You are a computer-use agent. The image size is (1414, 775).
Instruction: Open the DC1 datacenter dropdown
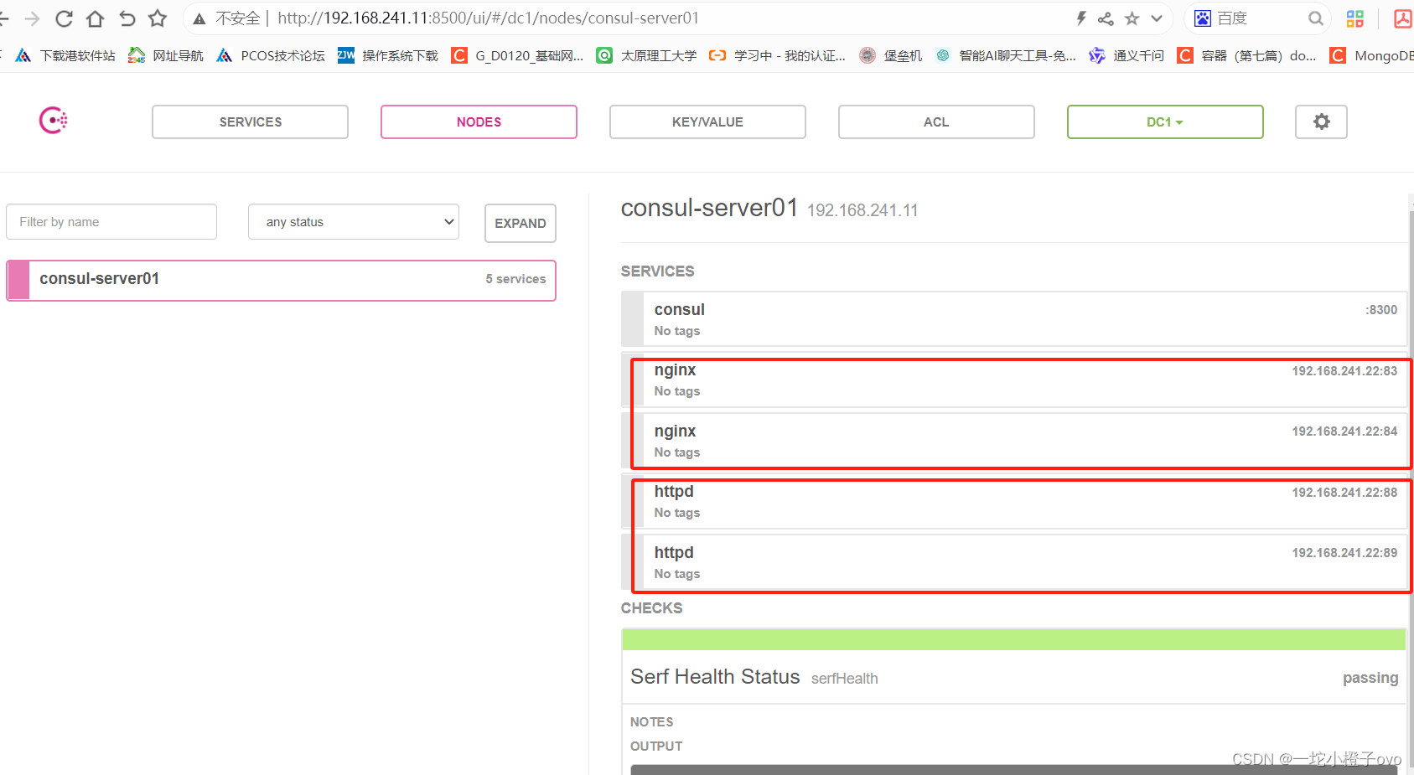click(x=1165, y=121)
